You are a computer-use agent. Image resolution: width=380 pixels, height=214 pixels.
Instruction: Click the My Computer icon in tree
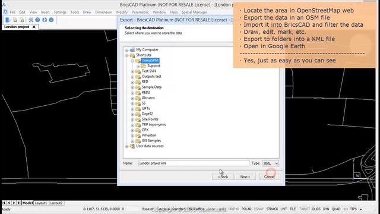pyautogui.click(x=132, y=50)
